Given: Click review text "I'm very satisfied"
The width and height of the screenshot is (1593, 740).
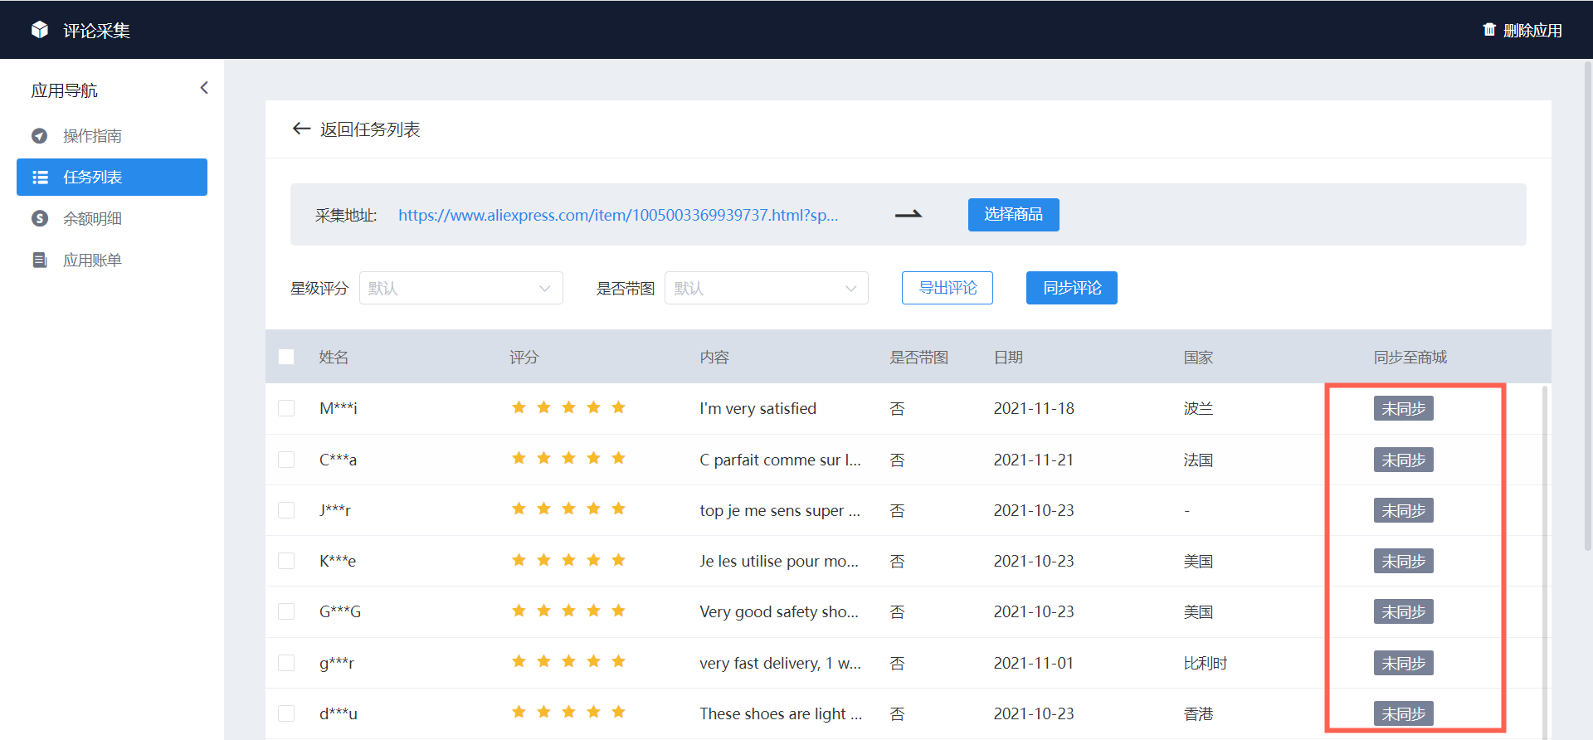Looking at the screenshot, I should tap(758, 408).
